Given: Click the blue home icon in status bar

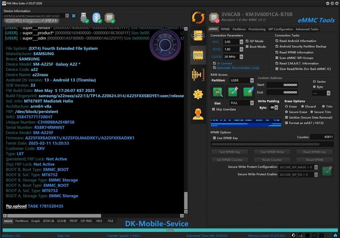Looking at the screenshot, I should pos(335,235).
